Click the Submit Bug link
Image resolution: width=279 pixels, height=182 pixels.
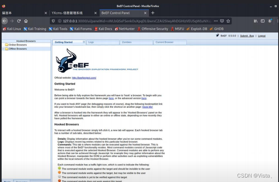(247, 36)
